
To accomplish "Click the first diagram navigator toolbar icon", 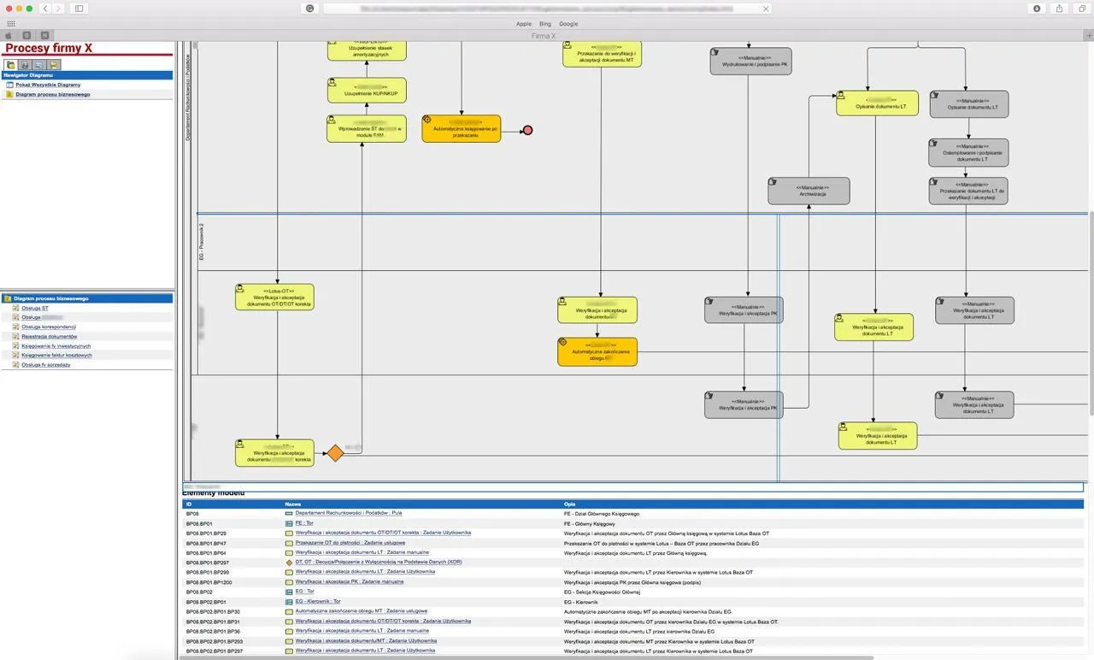I will coord(11,65).
